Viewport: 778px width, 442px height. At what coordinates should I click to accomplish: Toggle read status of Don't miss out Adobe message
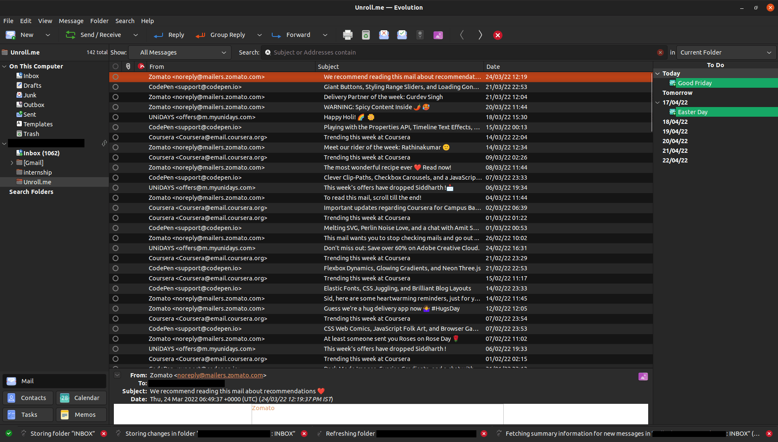[116, 248]
